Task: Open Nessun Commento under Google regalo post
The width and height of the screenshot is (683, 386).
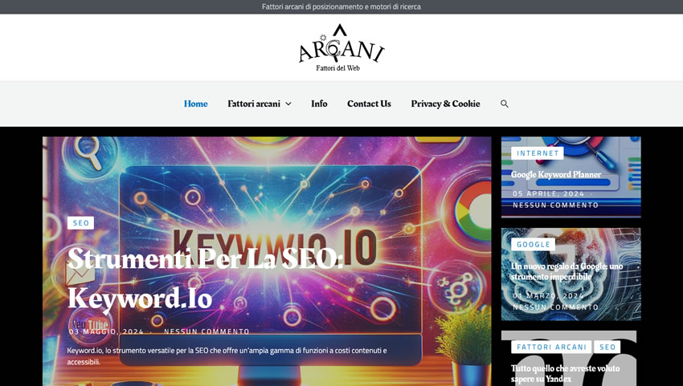Action: coord(555,307)
